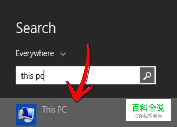Click the monitor screen in This PC icon
177x127 pixels.
pyautogui.click(x=28, y=113)
